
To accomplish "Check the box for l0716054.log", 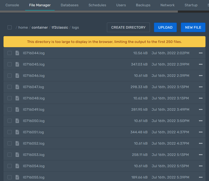I will [x=10, y=166].
